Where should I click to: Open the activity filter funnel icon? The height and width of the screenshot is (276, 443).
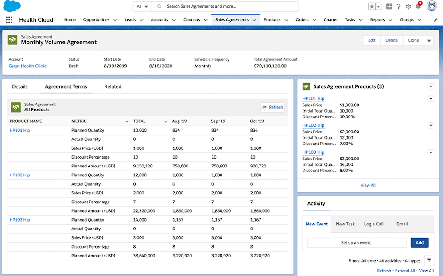coord(429,261)
